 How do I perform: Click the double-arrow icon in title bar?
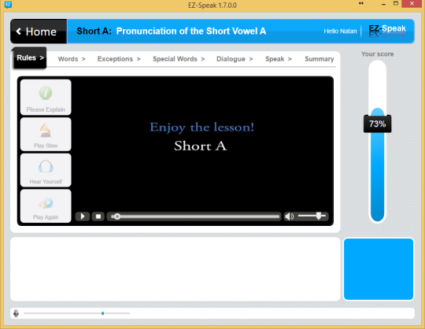click(361, 3)
